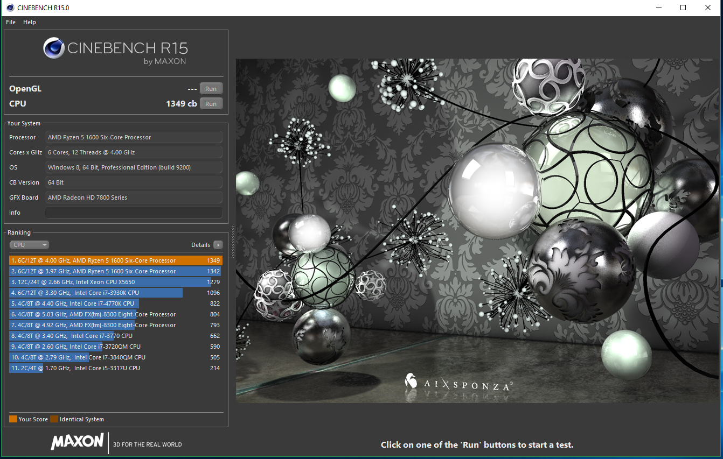Viewport: 723px width, 459px height.
Task: Select the Intel Core i7-3840QM ranking row
Action: [x=116, y=357]
